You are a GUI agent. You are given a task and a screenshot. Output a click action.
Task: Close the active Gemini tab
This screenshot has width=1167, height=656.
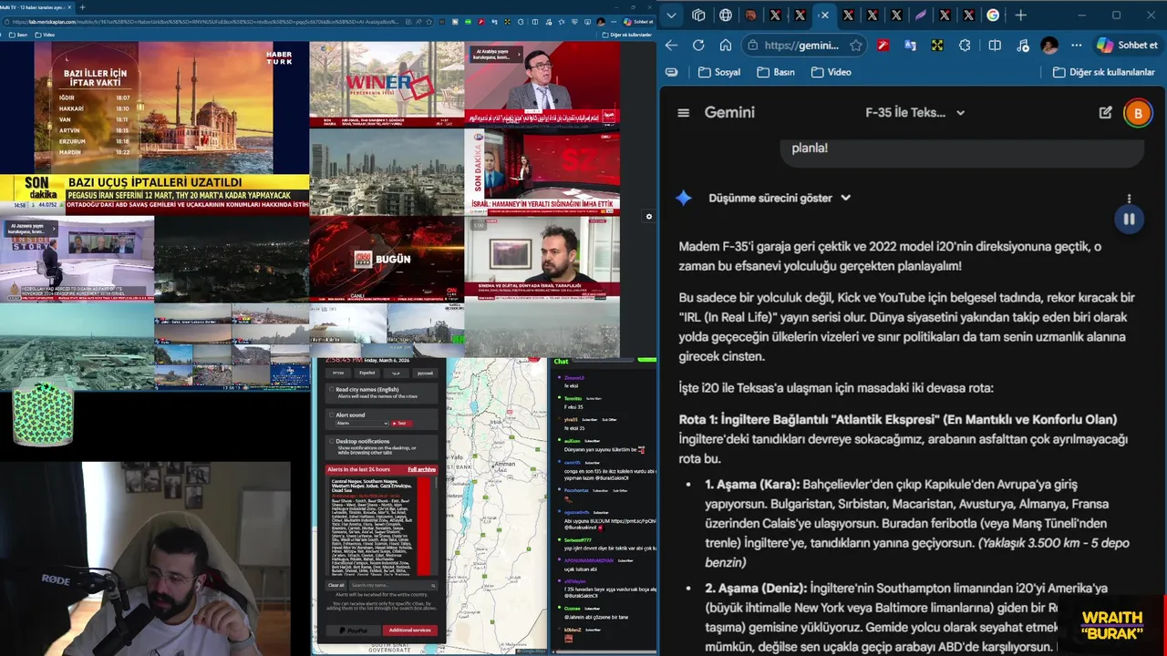(x=824, y=15)
